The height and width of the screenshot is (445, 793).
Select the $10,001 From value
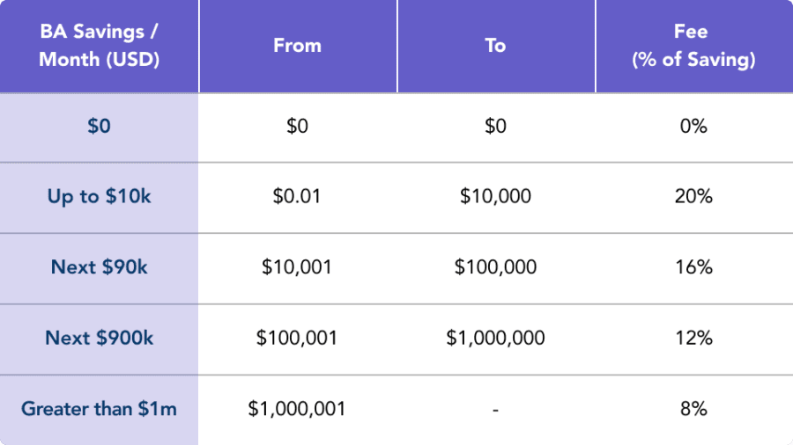297,266
